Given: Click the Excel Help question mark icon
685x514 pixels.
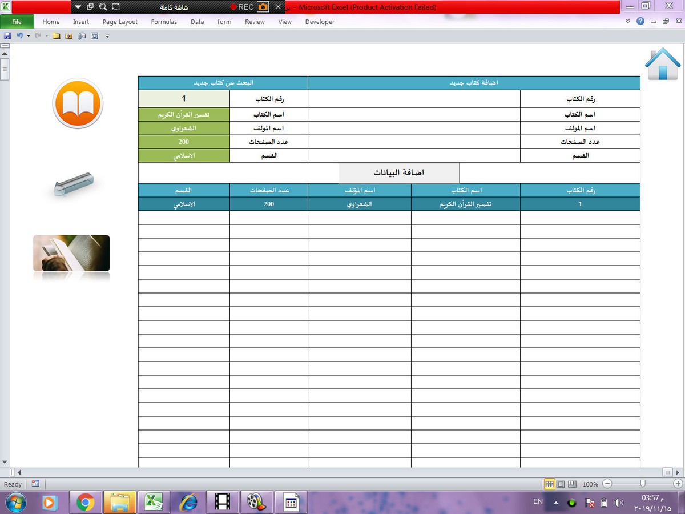Looking at the screenshot, I should click(640, 21).
